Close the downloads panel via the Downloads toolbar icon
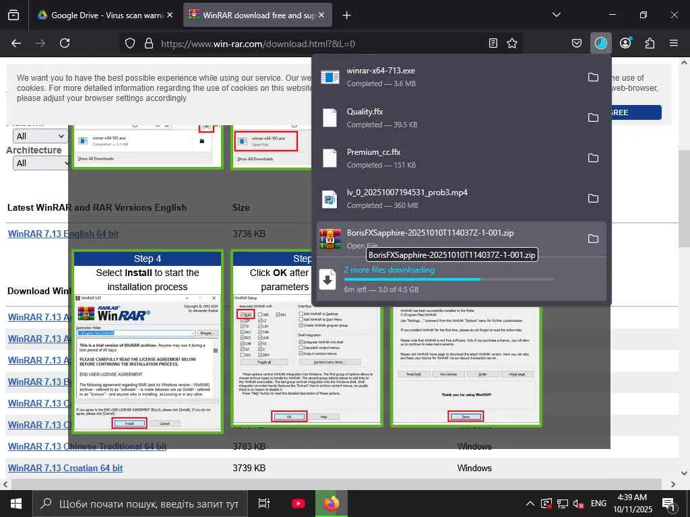 tap(600, 43)
